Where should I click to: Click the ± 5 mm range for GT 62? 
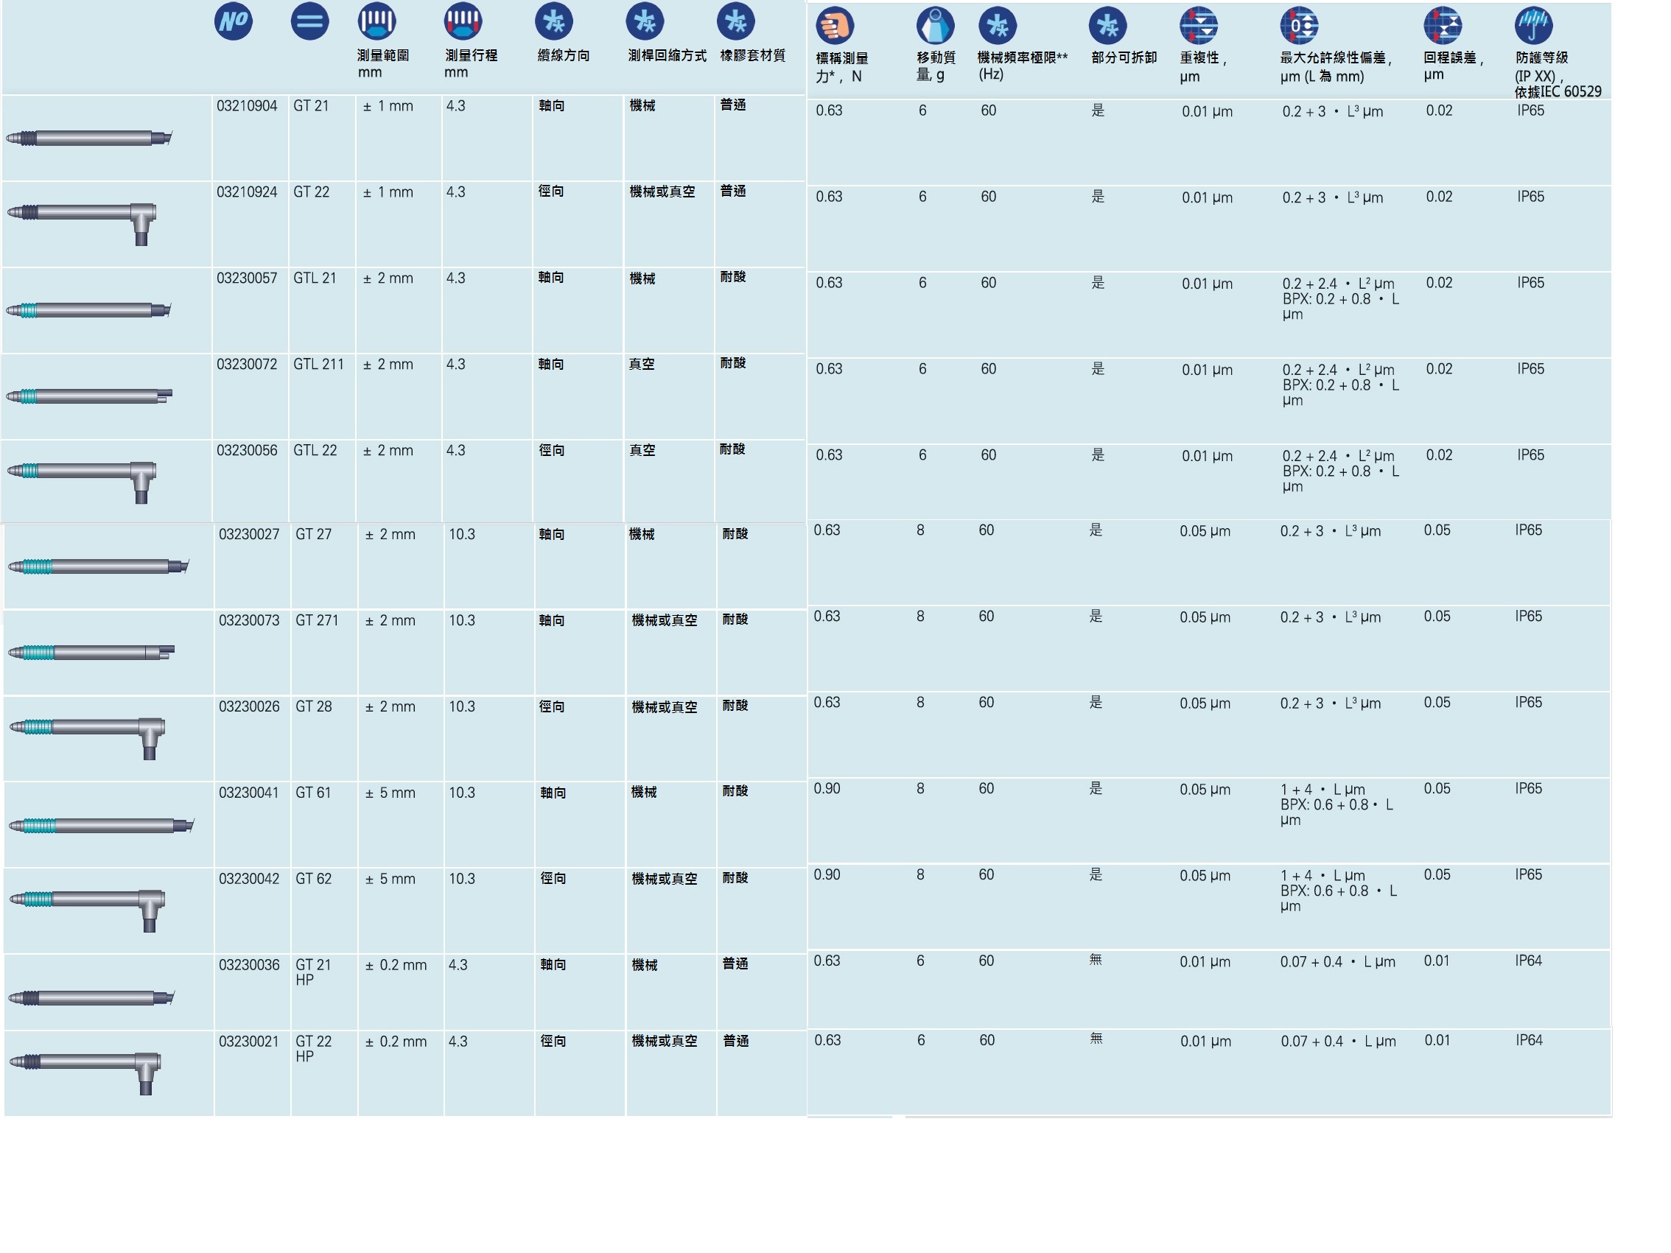pyautogui.click(x=390, y=878)
